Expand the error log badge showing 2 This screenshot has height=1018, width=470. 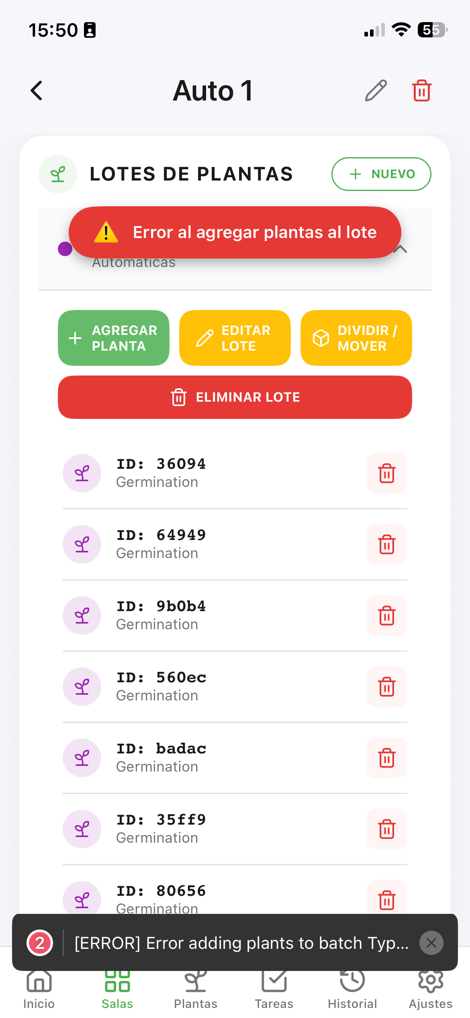(x=40, y=943)
